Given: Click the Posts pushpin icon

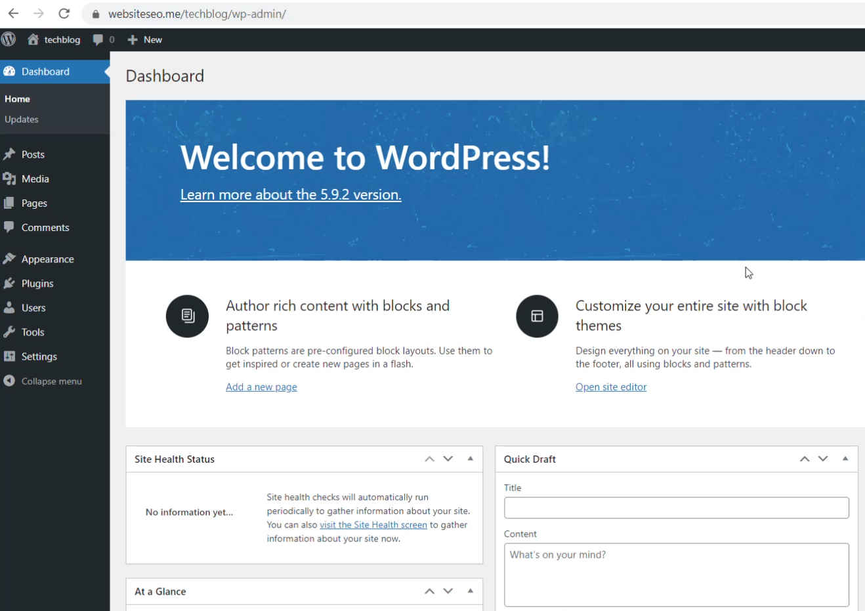Looking at the screenshot, I should [x=9, y=154].
